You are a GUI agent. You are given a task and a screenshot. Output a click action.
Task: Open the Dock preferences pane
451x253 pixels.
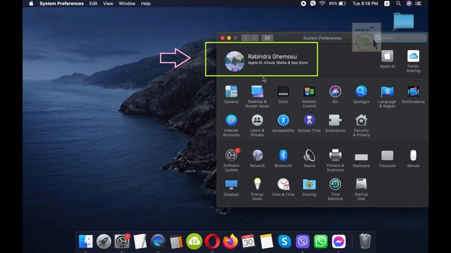coord(283,95)
